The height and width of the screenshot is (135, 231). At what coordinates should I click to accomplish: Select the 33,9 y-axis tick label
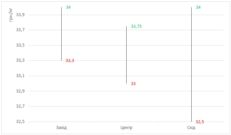[21, 15]
